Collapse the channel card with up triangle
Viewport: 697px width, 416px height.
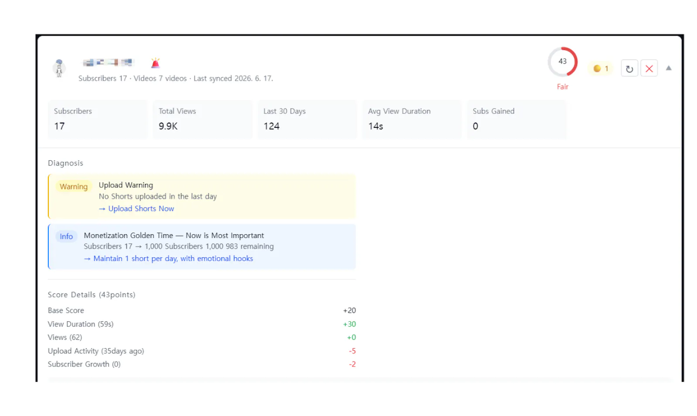click(668, 68)
